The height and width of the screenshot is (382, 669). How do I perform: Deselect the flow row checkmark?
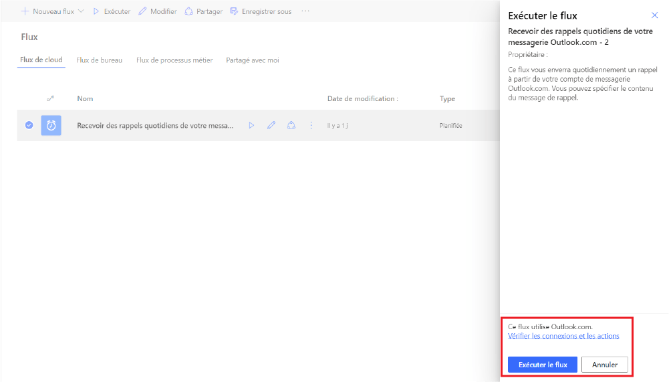(29, 125)
